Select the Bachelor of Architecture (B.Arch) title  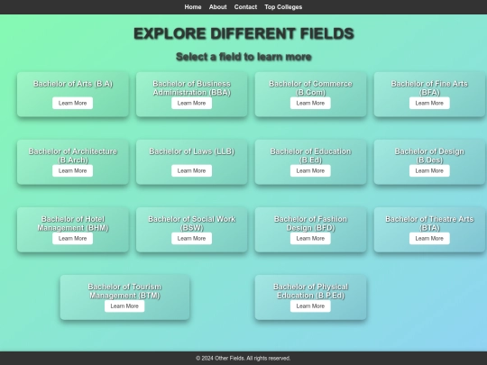pos(73,156)
